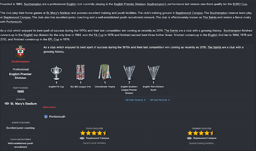This screenshot has height=151, width=256.
Task: Follow the English Premier Division link in paragraph
Action: point(130,4)
